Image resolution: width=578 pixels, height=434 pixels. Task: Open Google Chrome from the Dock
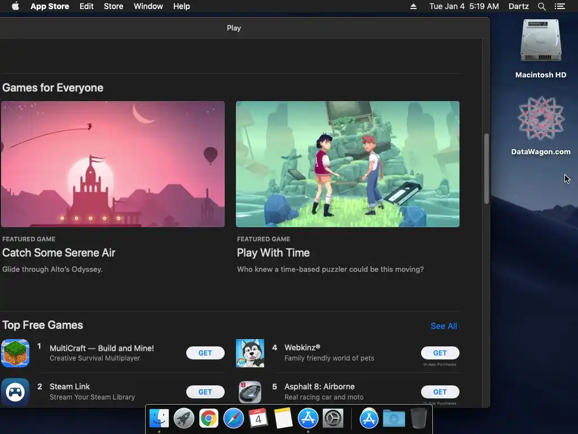point(209,418)
